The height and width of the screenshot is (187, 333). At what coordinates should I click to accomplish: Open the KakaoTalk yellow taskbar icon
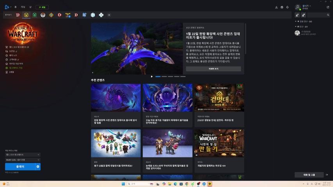pyautogui.click(x=210, y=184)
